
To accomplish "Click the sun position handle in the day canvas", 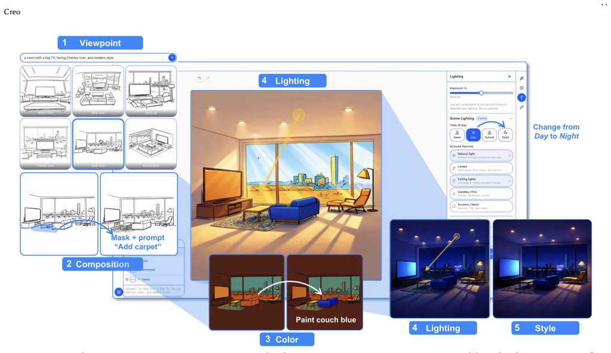I will point(299,115).
